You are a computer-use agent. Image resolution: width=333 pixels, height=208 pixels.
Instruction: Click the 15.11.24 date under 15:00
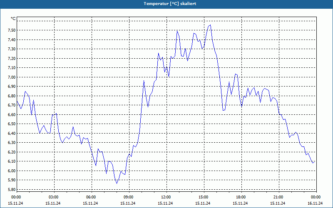203,203
